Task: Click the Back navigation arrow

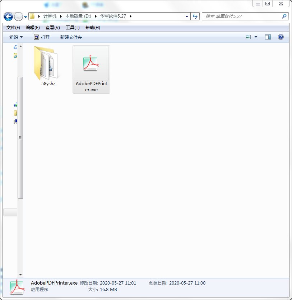Action: point(8,17)
